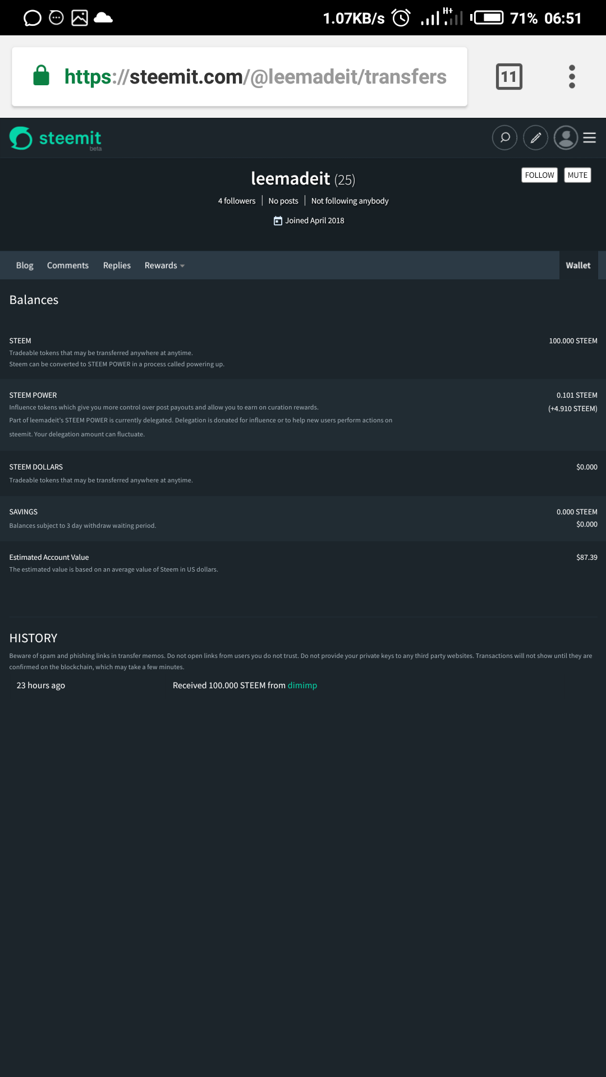Open the dimimp profile link
This screenshot has width=606, height=1077.
302,685
